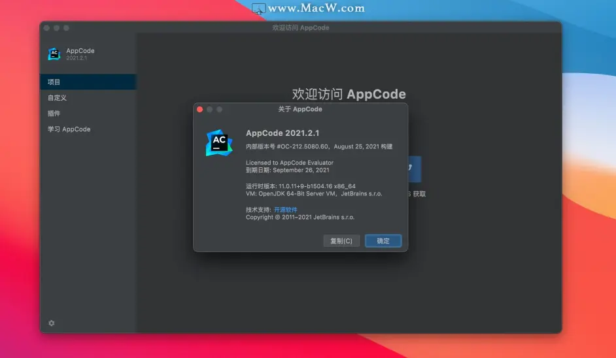Click the partially hidden blue button behind dialog
This screenshot has height=358, width=616.
click(x=415, y=169)
